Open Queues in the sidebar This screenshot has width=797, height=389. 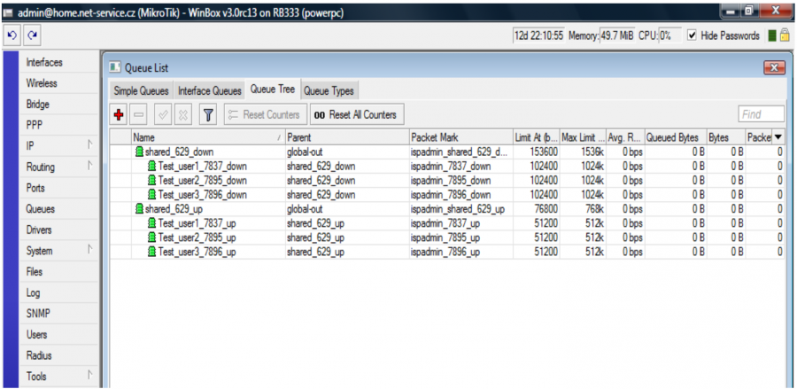[x=40, y=209]
